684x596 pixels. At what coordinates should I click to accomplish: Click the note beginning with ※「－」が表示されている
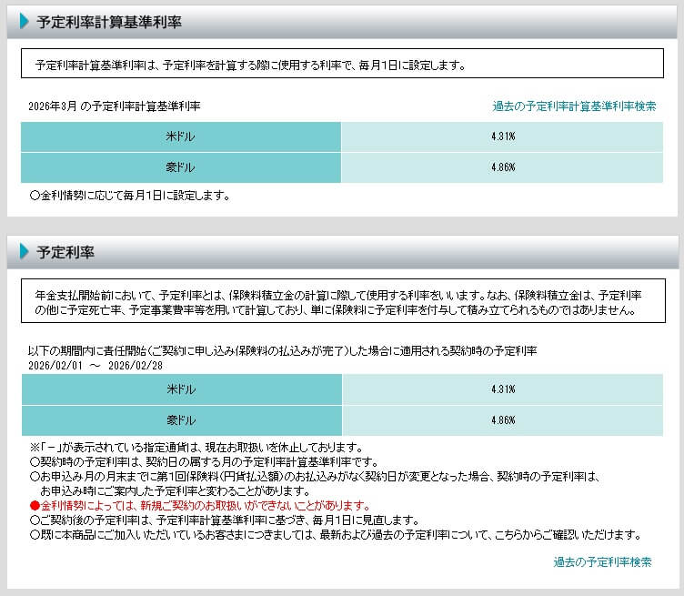(196, 447)
